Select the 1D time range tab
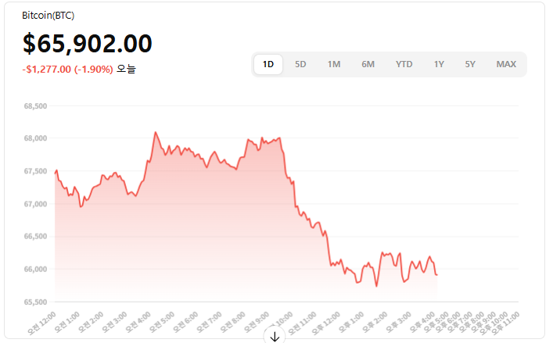This screenshot has width=553, height=343. click(x=268, y=64)
